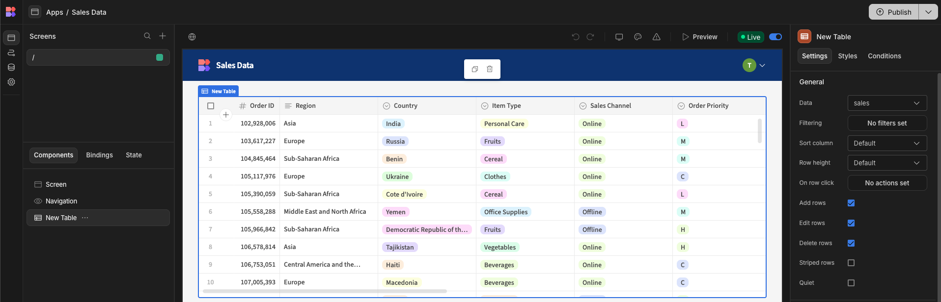The image size is (941, 302).
Task: Open the warnings triangle icon
Action: pos(657,37)
